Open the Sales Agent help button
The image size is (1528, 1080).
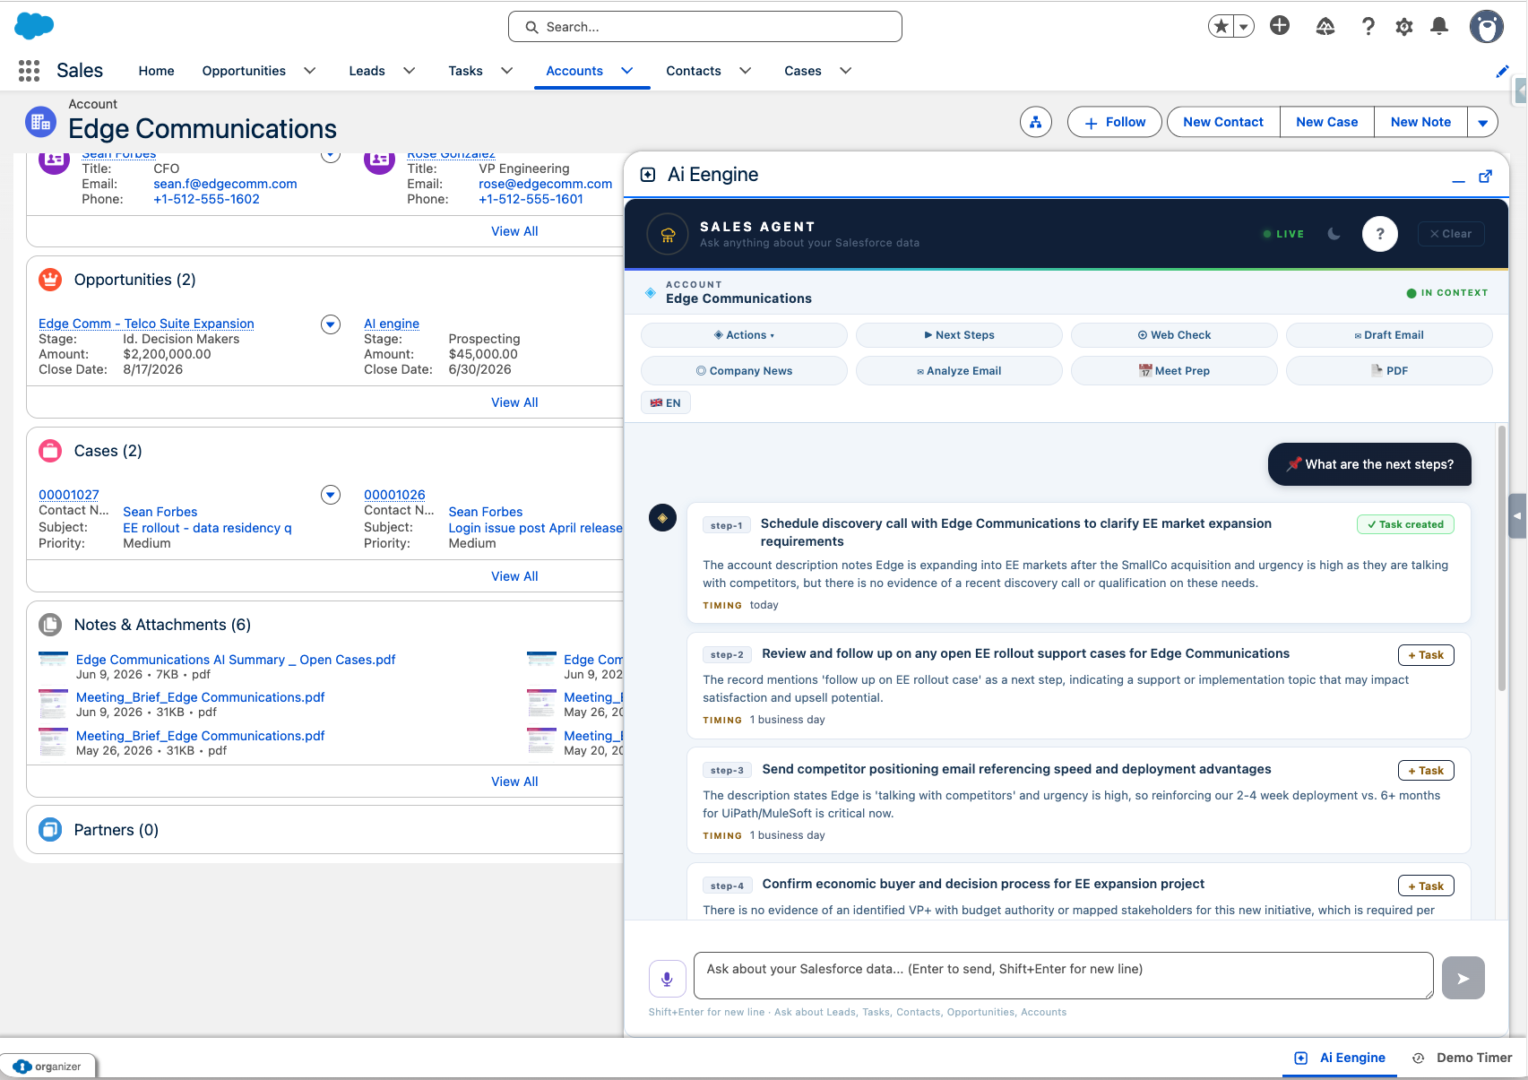click(x=1380, y=234)
